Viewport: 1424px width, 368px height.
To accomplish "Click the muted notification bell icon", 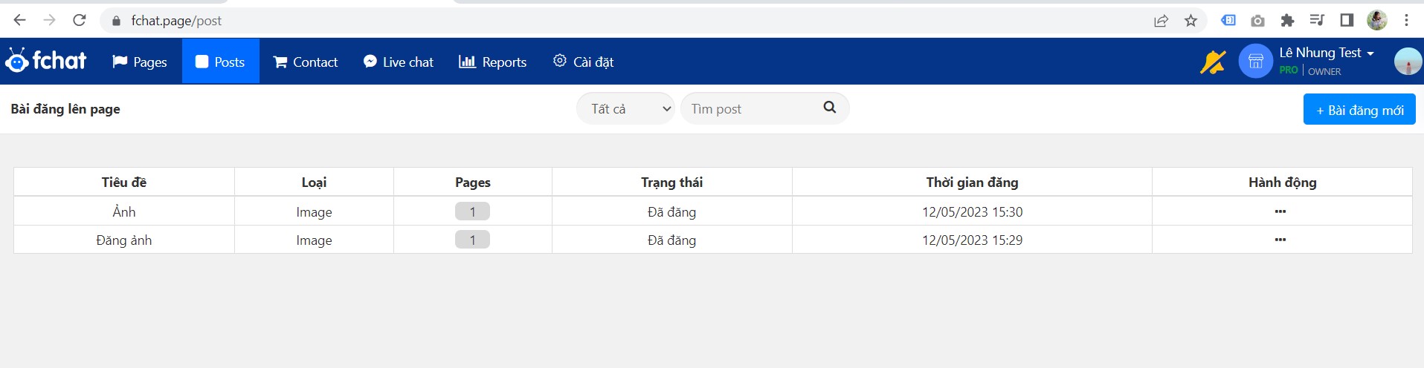I will [x=1213, y=62].
